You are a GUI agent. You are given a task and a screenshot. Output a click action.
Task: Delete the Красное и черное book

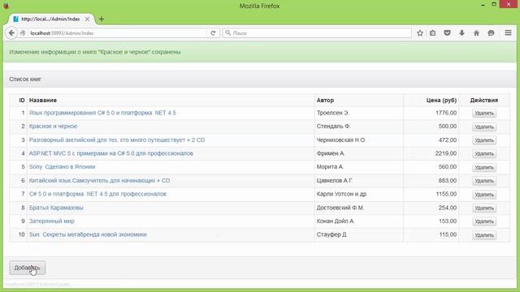pyautogui.click(x=484, y=127)
